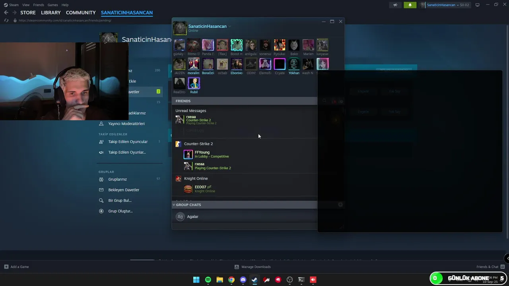The image size is (509, 286).
Task: Open Gruplarınız in the sidebar
Action: (117, 179)
